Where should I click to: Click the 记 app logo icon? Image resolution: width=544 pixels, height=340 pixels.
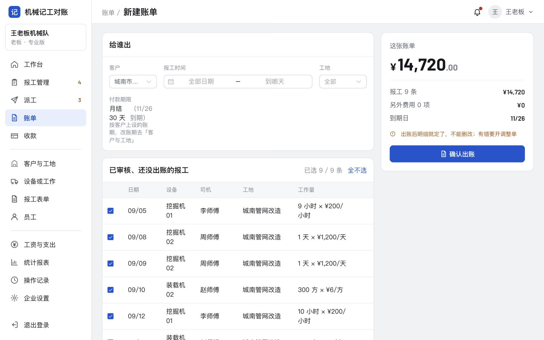tap(14, 12)
